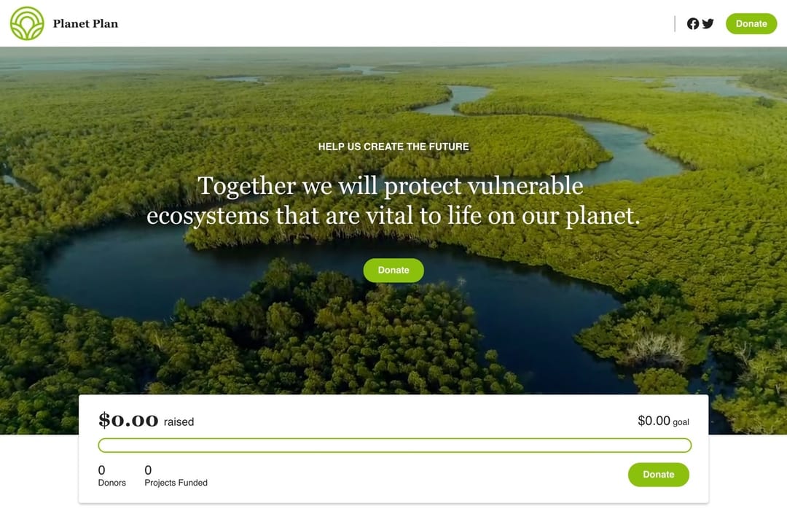Open the Facebook icon in header

[x=693, y=23]
